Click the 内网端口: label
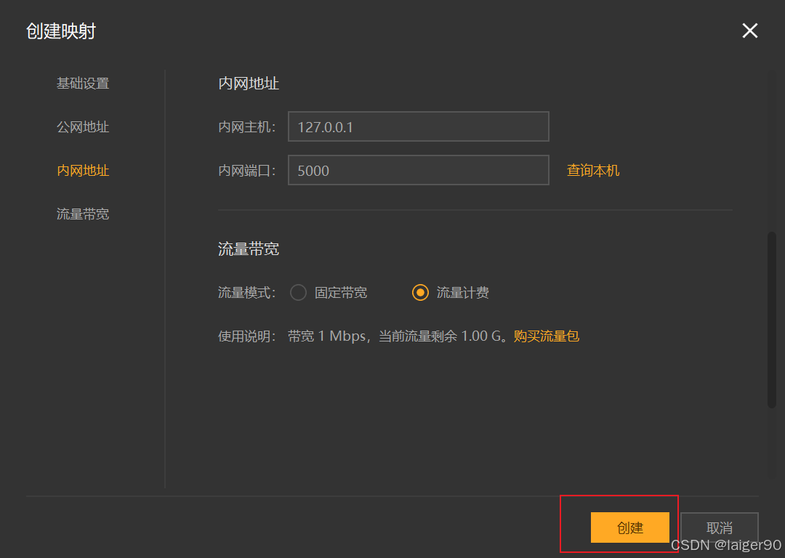Image resolution: width=785 pixels, height=558 pixels. (x=247, y=170)
